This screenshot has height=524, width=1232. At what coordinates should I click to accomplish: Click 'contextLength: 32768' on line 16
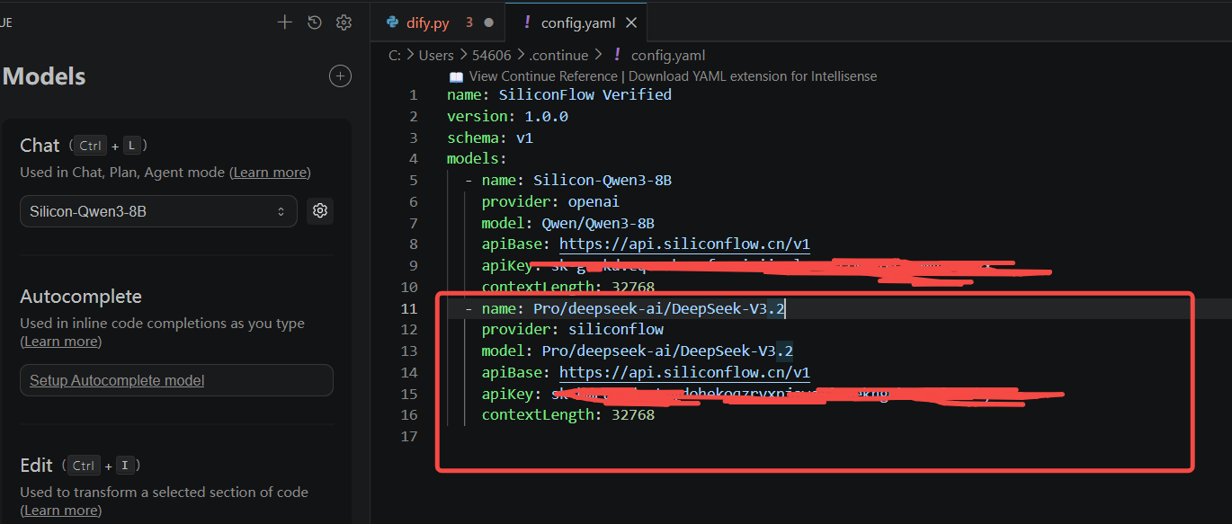[567, 415]
